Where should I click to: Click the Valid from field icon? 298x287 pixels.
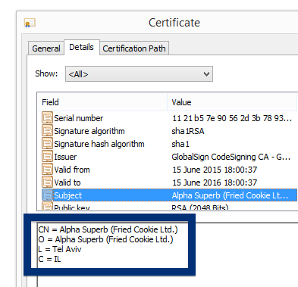point(47,170)
